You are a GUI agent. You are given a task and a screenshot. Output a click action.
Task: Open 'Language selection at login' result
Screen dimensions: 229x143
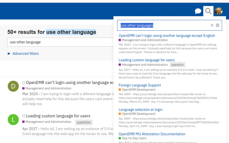click(140, 109)
